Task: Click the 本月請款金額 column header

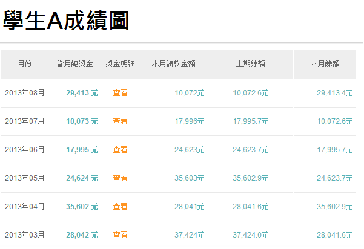Action: (x=173, y=63)
